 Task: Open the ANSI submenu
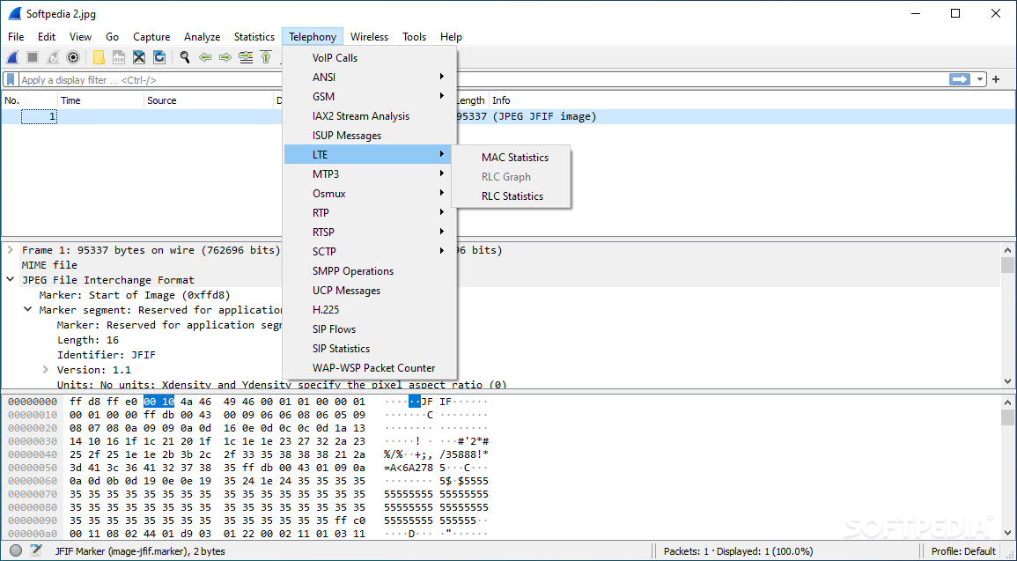pos(370,78)
